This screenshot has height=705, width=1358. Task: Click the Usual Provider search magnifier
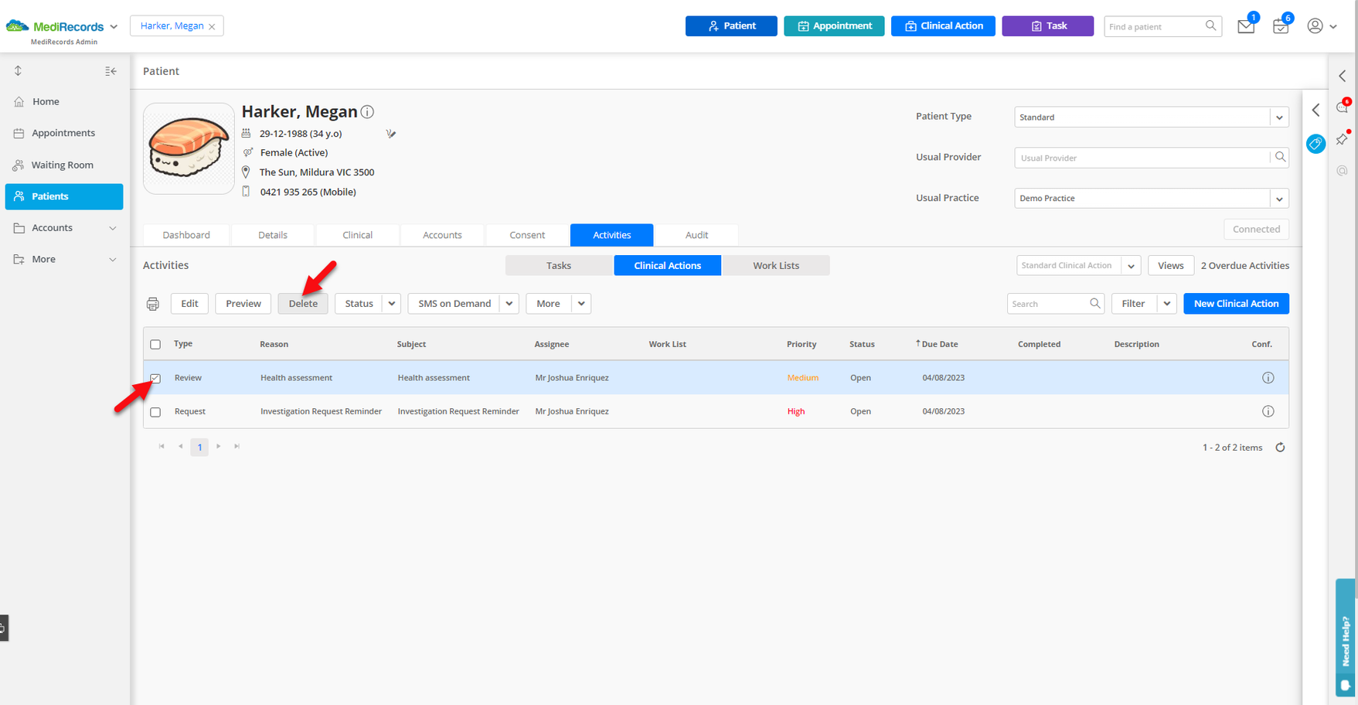[x=1280, y=157]
